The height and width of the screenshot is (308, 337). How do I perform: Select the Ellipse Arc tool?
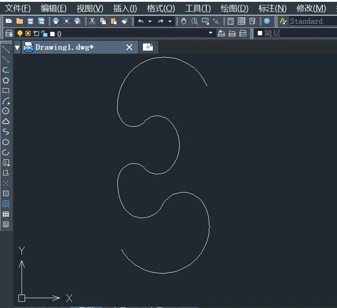6,152
